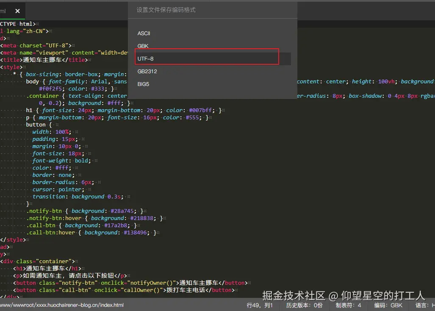Click the title line 通知车主挪车
The height and width of the screenshot is (311, 435).
pyautogui.click(x=44, y=60)
